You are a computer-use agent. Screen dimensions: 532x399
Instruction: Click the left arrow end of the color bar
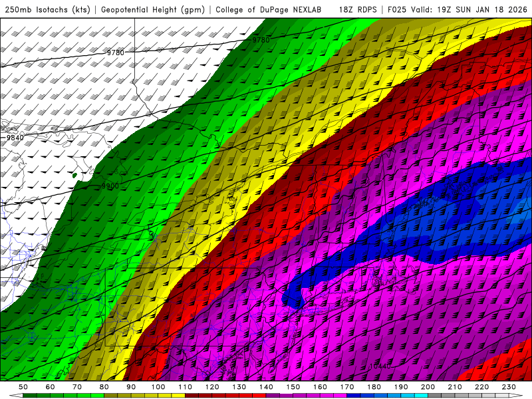16,396
